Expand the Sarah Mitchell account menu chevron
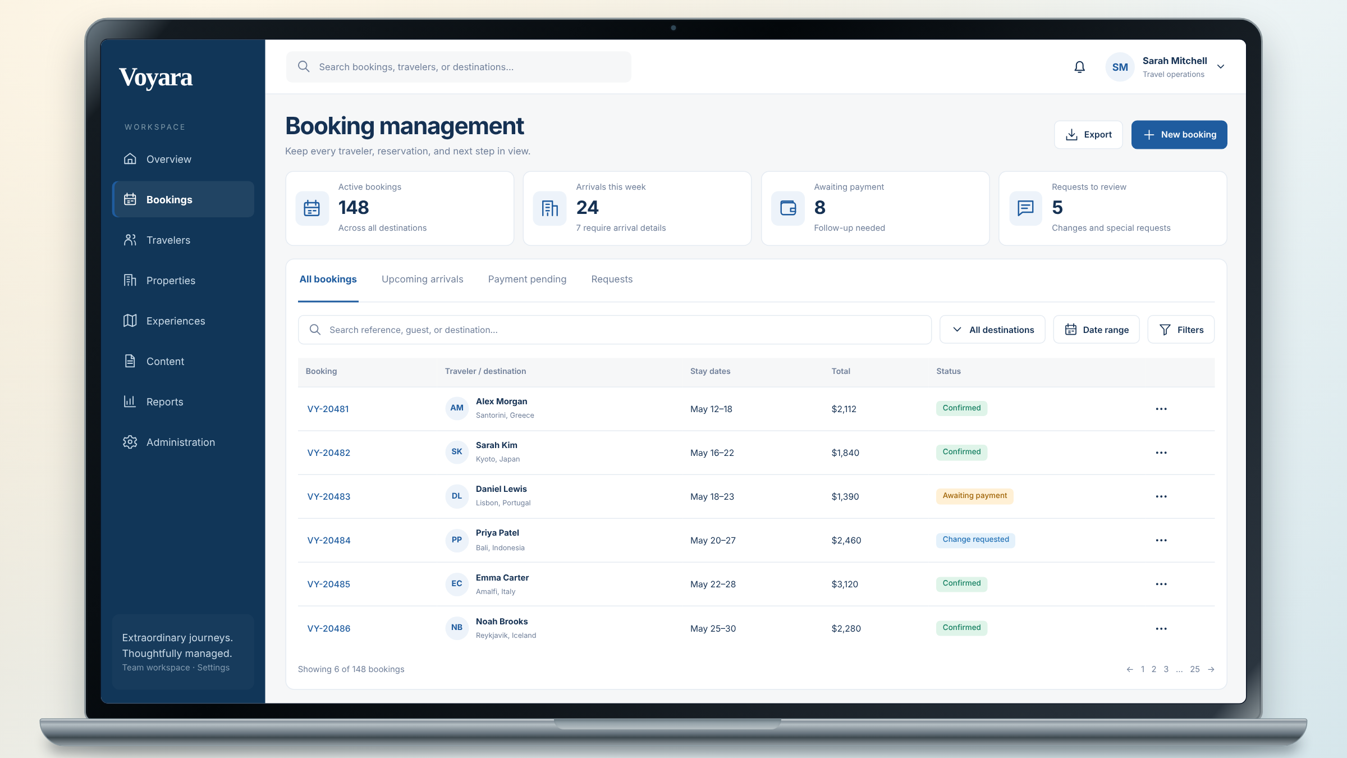 1221,67
